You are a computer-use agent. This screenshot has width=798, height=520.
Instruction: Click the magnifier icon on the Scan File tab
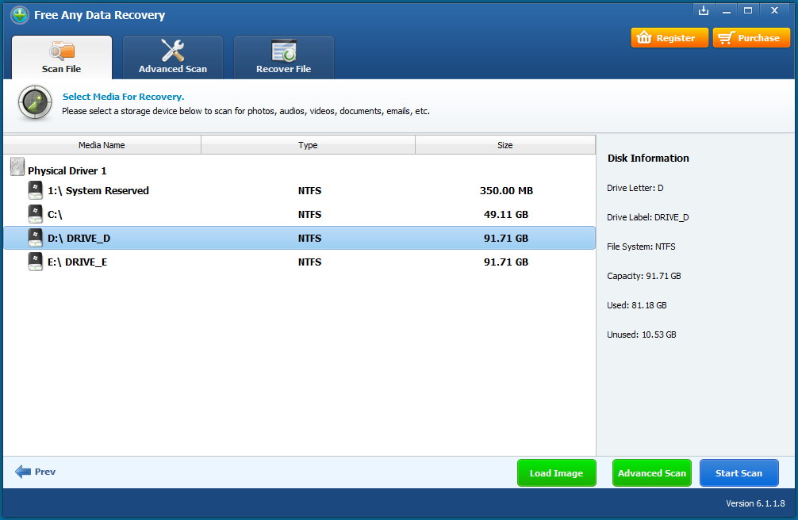[61, 51]
